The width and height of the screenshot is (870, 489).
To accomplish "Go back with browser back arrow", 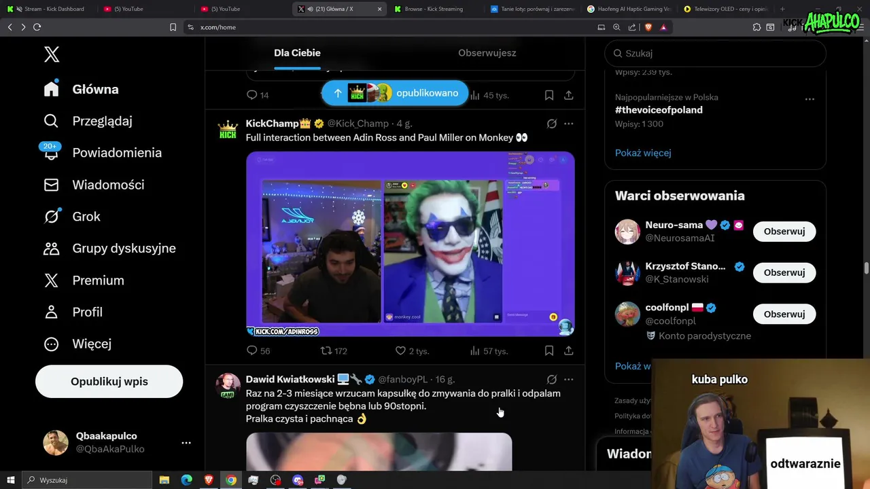I will pos(10,27).
